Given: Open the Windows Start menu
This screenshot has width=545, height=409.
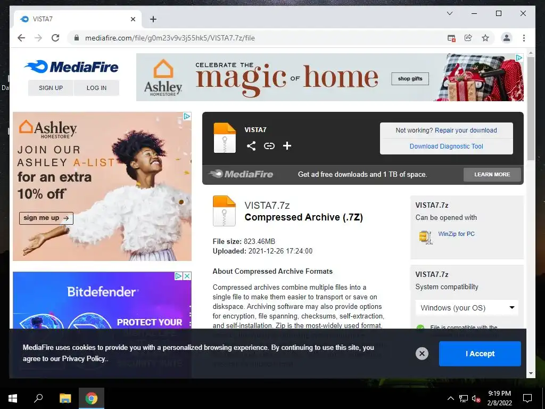Looking at the screenshot, I should pyautogui.click(x=13, y=398).
